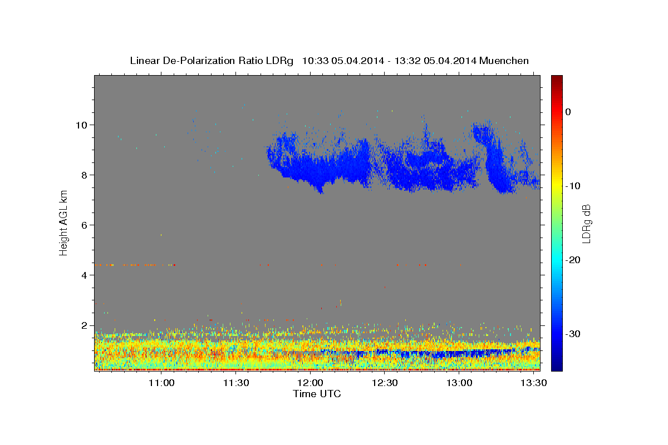
Task: Click the colorbar tick label '-20'
Action: tap(573, 260)
